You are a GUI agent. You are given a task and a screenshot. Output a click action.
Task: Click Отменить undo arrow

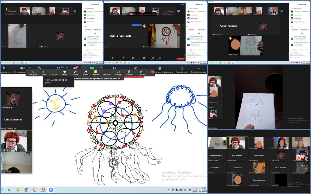(107, 73)
